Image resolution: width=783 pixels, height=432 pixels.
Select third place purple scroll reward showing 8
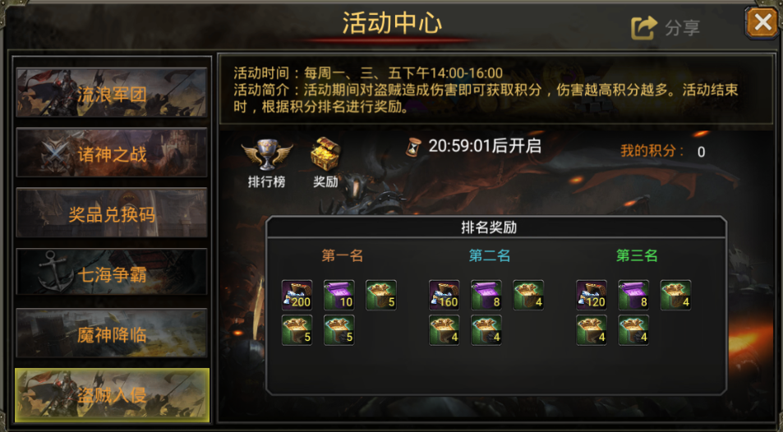(x=633, y=295)
